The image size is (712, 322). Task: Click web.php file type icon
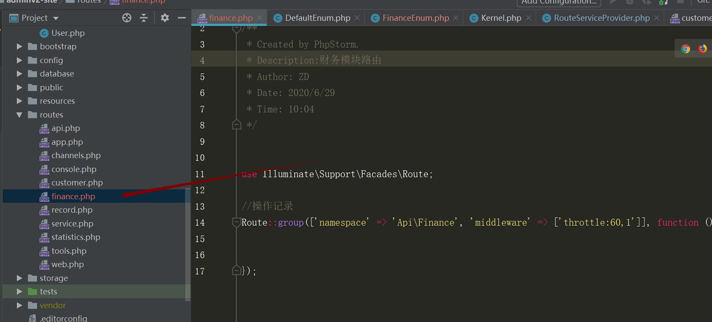click(x=44, y=265)
